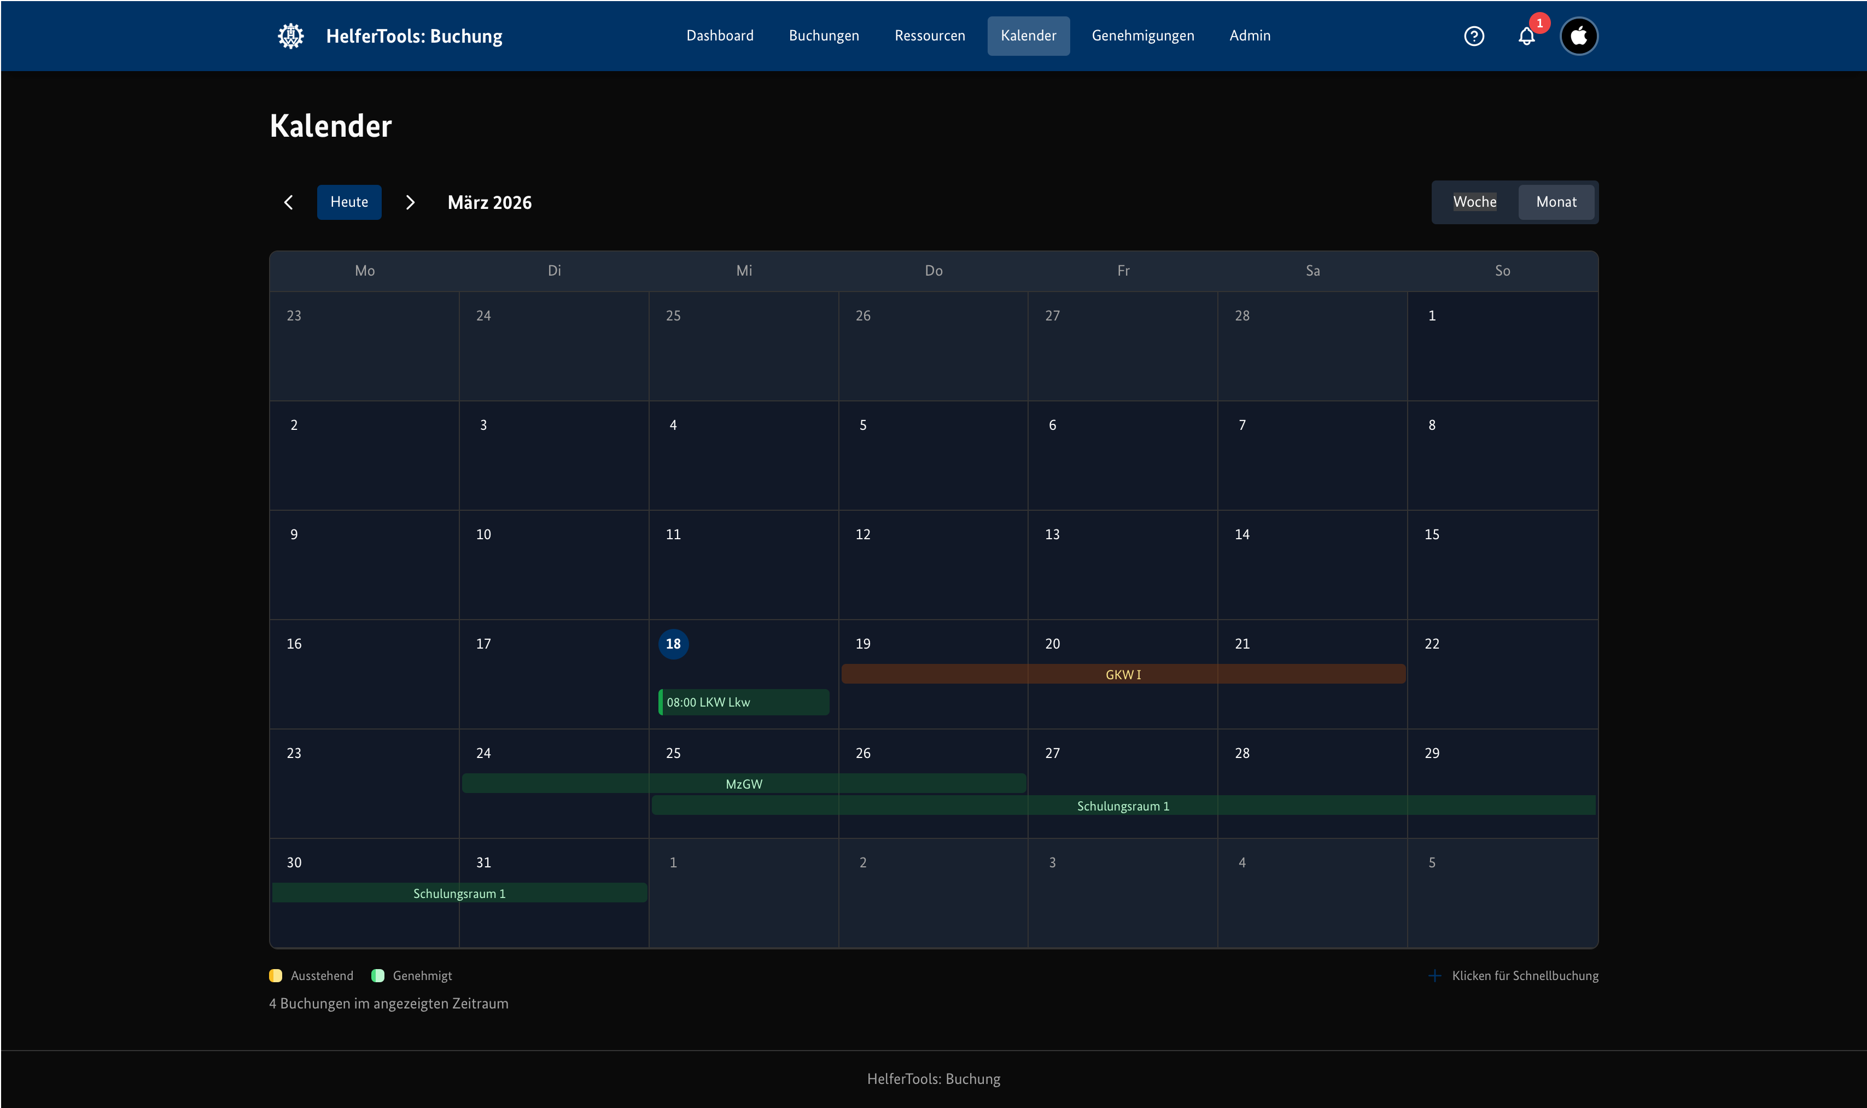1867x1108 pixels.
Task: Open the Dashboard nav item
Action: point(720,36)
